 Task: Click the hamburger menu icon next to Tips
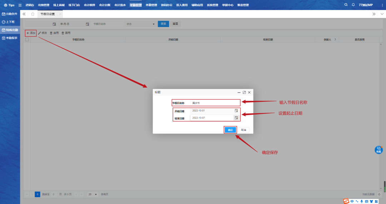click(20, 5)
